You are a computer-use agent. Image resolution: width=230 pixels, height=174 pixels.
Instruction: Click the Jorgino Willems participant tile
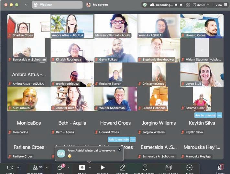159,123
